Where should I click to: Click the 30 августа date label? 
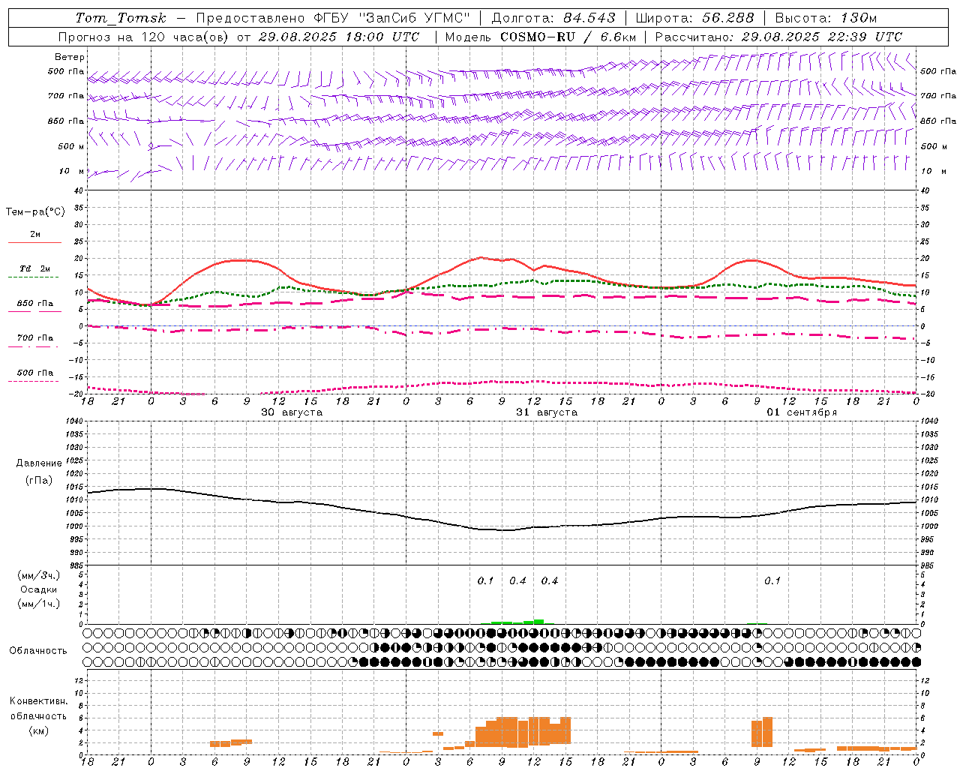click(x=292, y=412)
